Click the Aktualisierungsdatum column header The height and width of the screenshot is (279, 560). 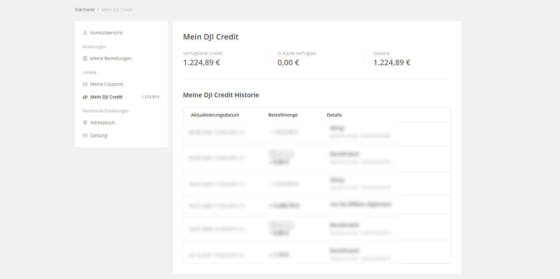pyautogui.click(x=215, y=115)
